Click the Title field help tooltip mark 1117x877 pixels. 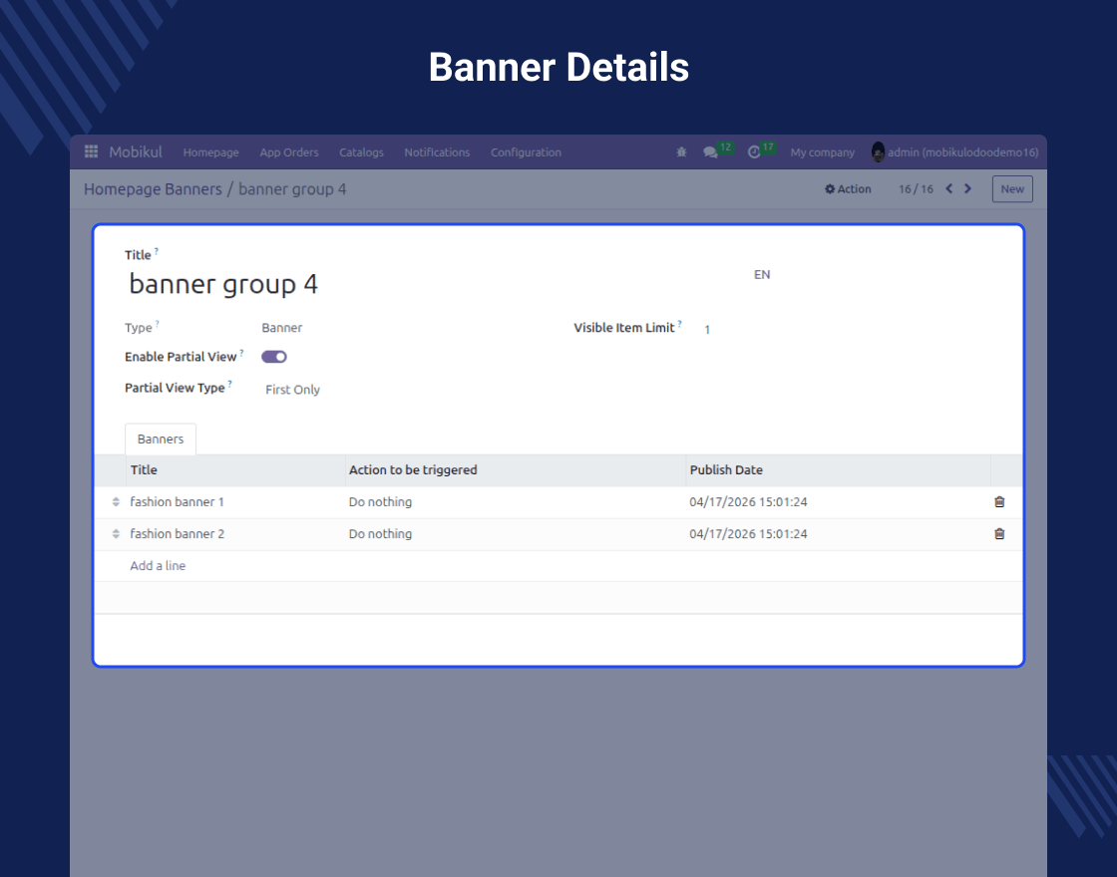point(156,250)
